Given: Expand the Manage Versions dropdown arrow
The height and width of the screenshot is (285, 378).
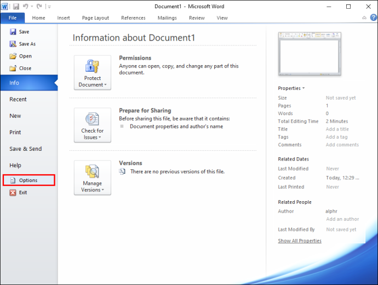Looking at the screenshot, I should [x=102, y=190].
